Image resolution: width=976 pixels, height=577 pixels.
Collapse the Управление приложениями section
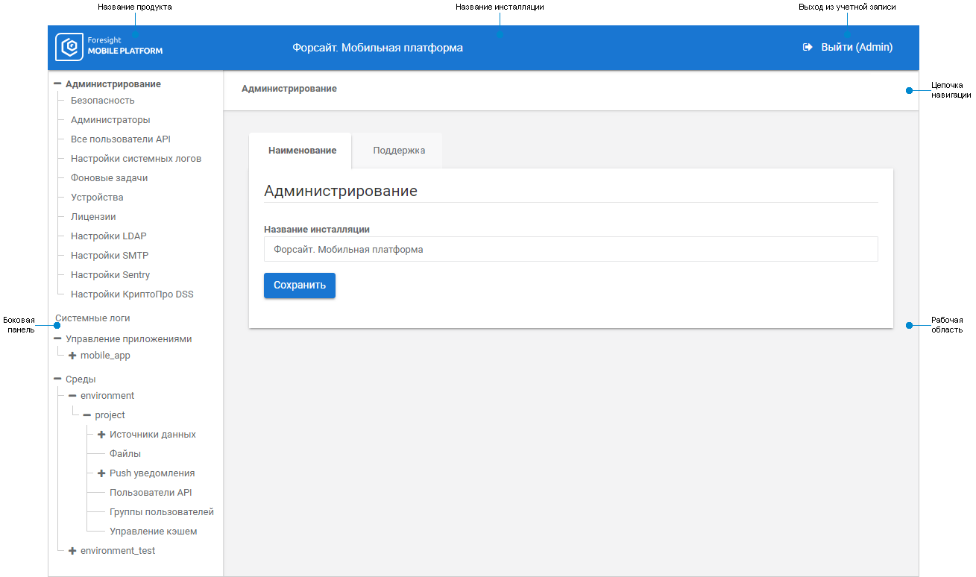57,338
